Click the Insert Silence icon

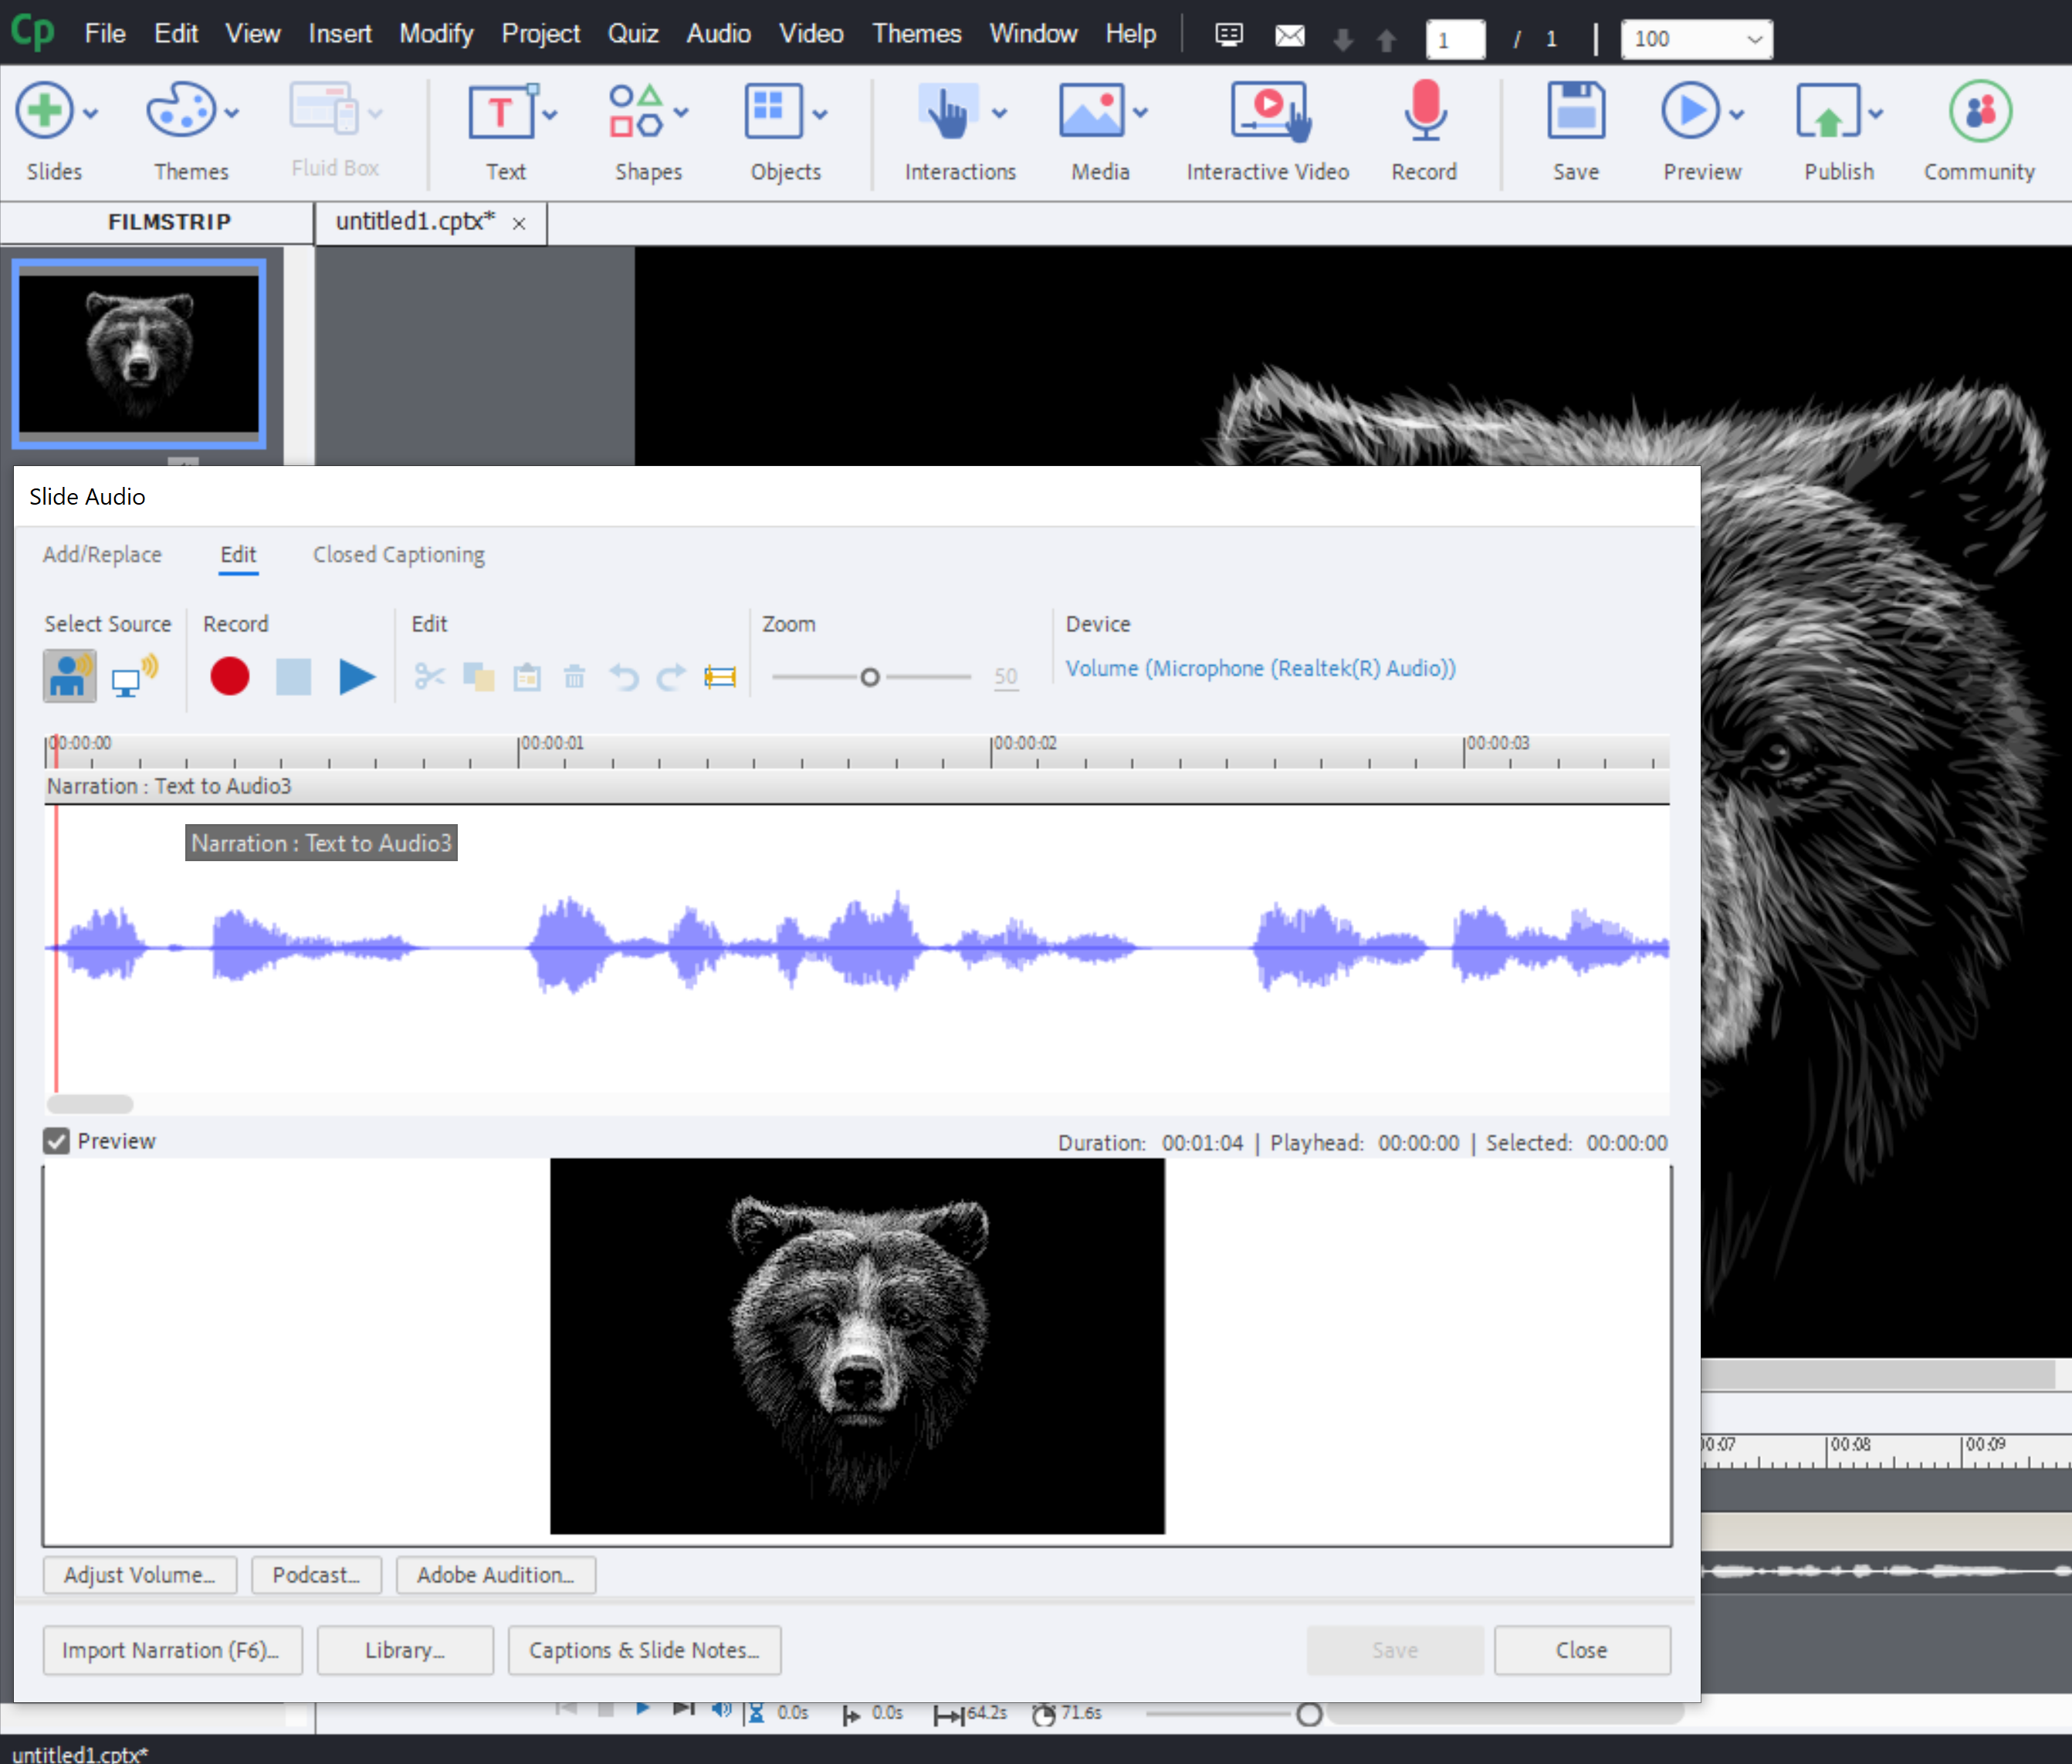[719, 677]
